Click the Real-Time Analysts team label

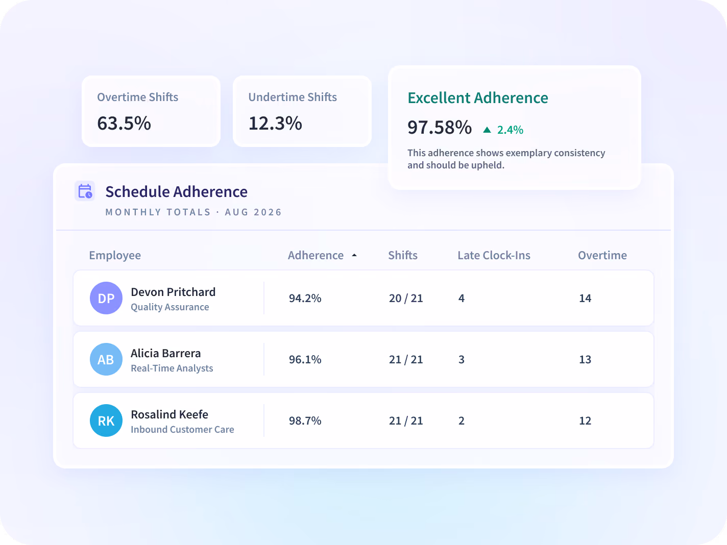click(x=172, y=368)
